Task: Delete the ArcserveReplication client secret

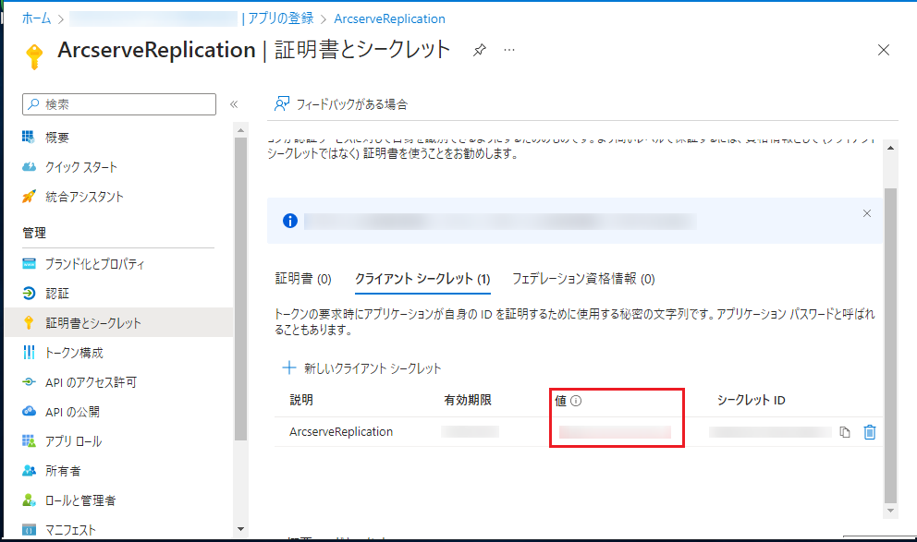Action: click(x=869, y=432)
